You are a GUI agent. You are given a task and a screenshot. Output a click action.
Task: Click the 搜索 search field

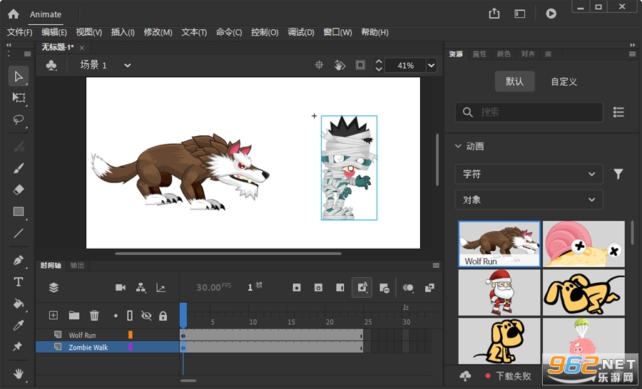529,112
